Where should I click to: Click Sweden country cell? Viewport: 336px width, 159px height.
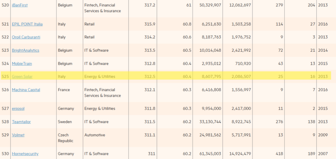(x=65, y=122)
